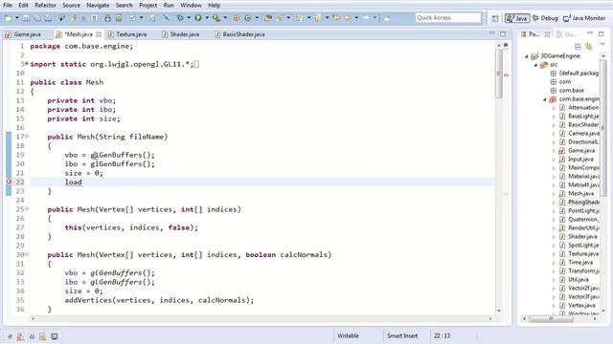Switch to the Debug perspective
This screenshot has width=613, height=344.
pyautogui.click(x=545, y=18)
